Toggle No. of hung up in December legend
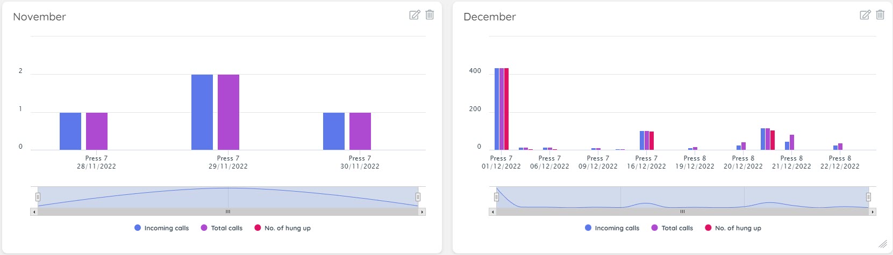Image resolution: width=893 pixels, height=255 pixels. [x=733, y=228]
